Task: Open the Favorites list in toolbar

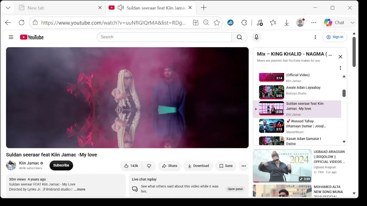Action: [x=273, y=23]
